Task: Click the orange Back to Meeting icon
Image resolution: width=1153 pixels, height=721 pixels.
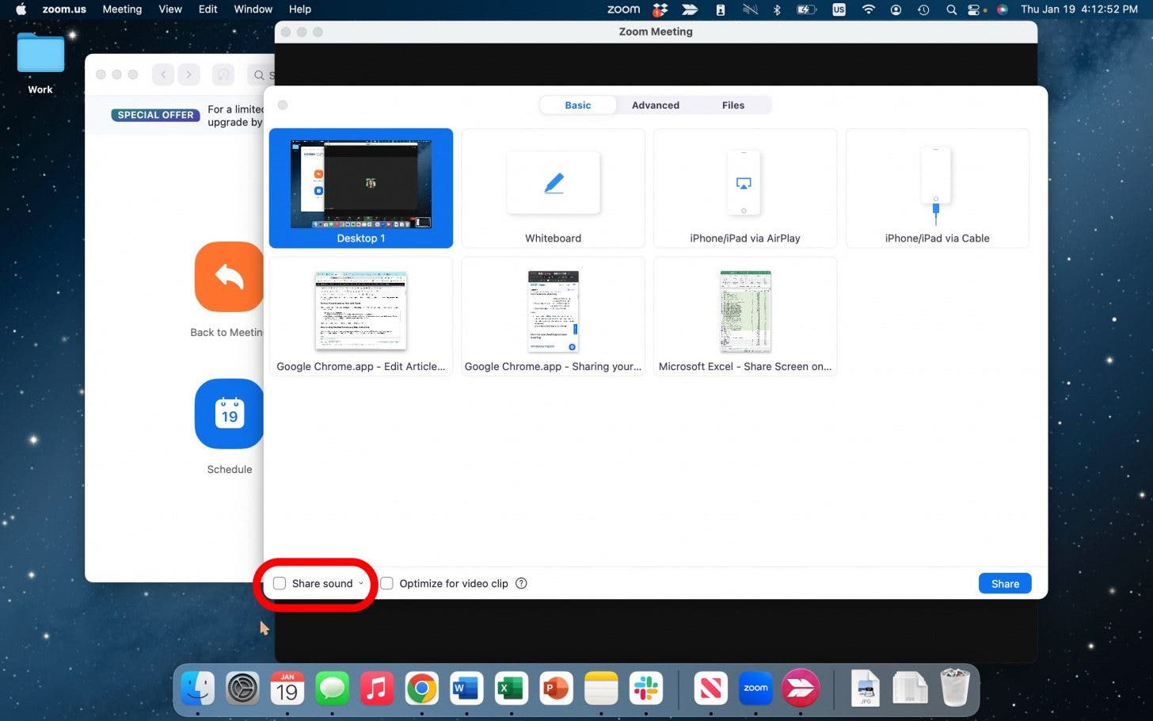Action: pyautogui.click(x=229, y=277)
